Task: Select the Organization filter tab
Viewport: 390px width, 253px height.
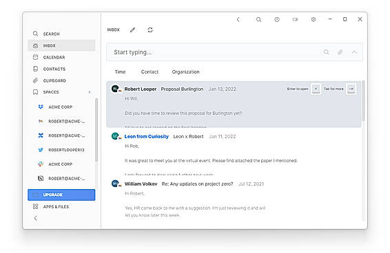Action: click(x=185, y=72)
